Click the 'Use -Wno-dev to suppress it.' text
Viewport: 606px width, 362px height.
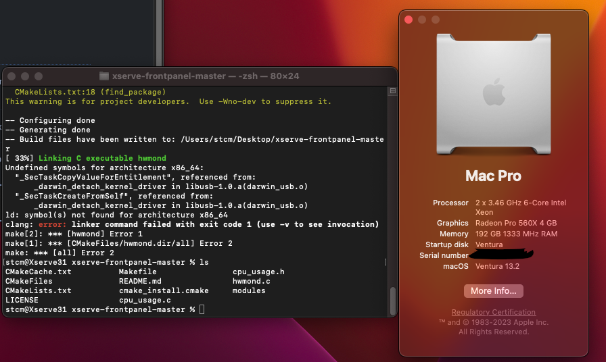pos(266,101)
